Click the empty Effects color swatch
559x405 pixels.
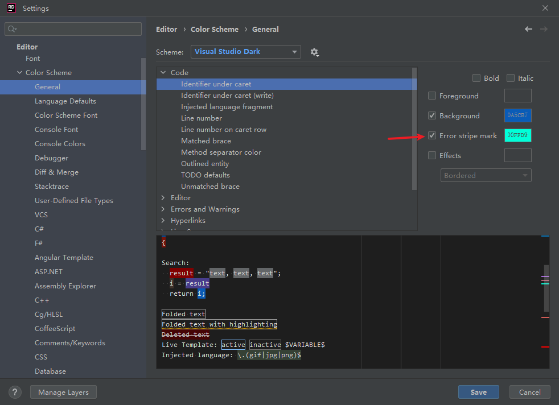pyautogui.click(x=517, y=155)
